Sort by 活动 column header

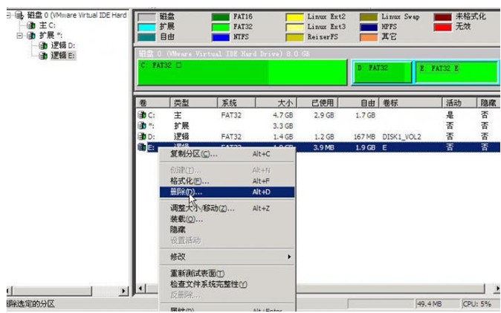459,103
